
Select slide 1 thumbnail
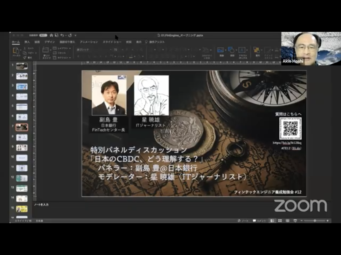click(22, 66)
